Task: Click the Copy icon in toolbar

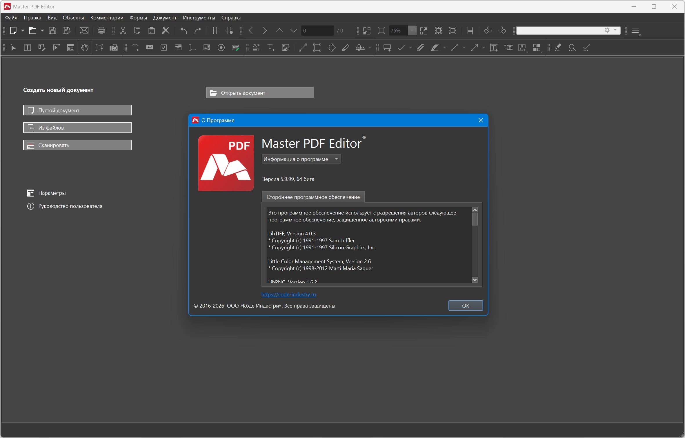Action: click(x=137, y=30)
